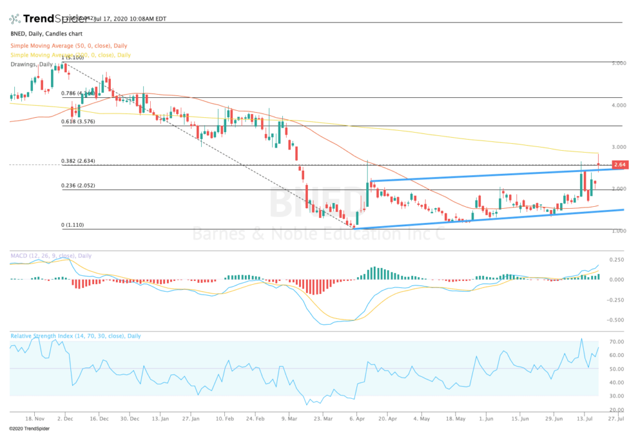Click the '20. Apr' date on the time axis
This screenshot has height=433, width=638.
388,418
